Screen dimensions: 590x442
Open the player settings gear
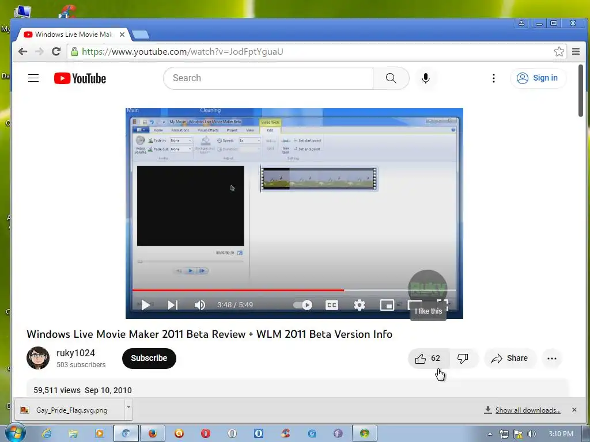click(360, 305)
